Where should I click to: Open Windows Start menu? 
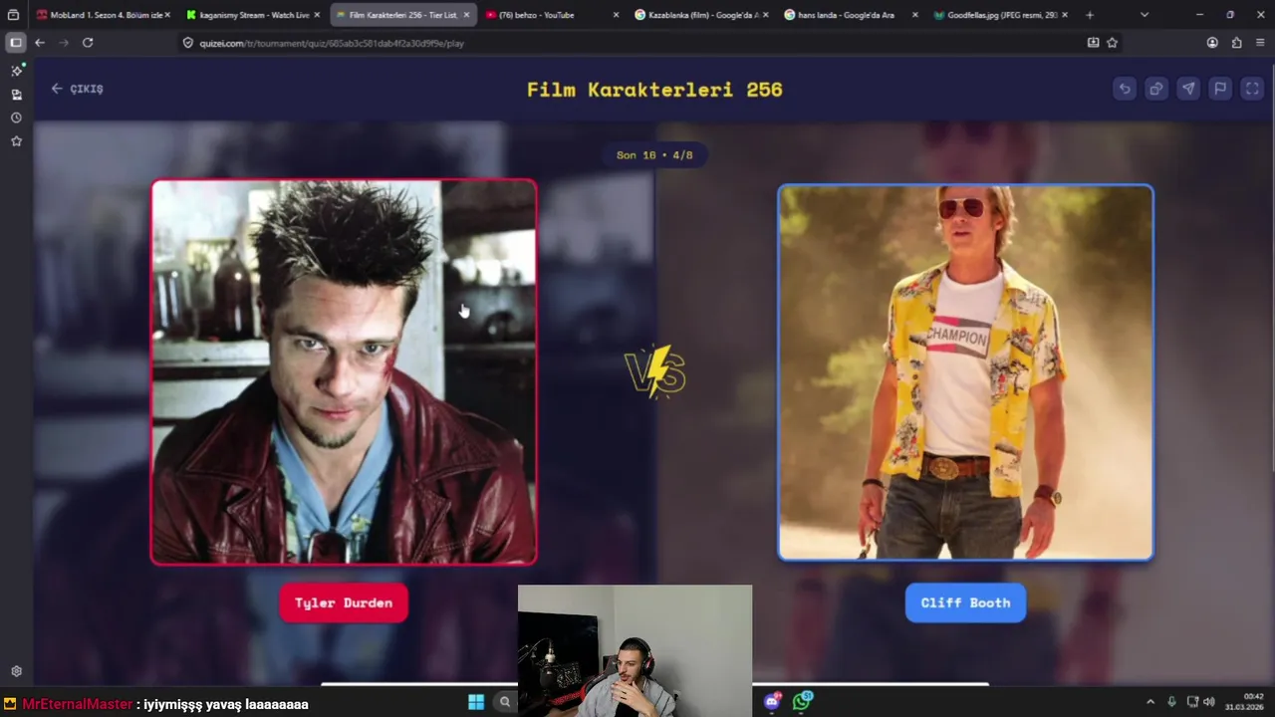[476, 702]
